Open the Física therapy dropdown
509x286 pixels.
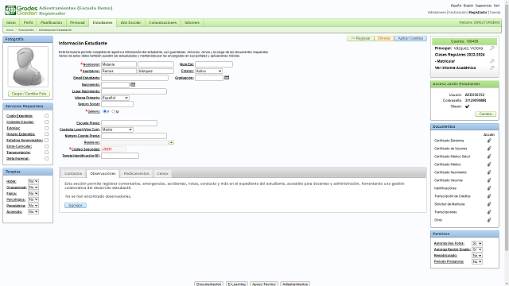click(x=33, y=193)
